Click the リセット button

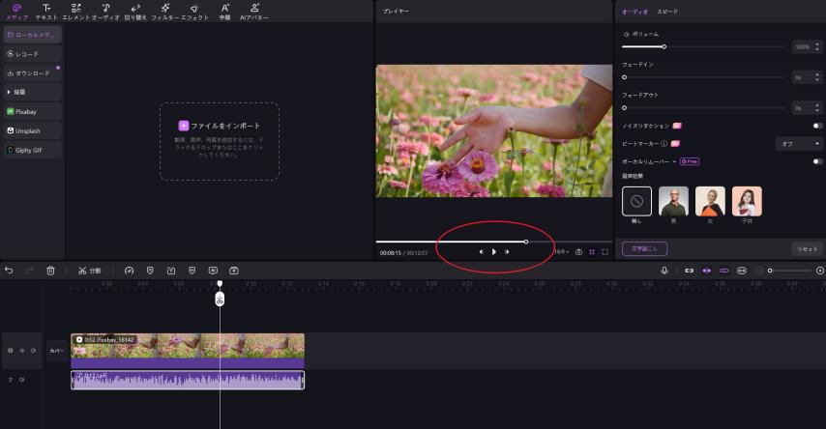click(806, 248)
